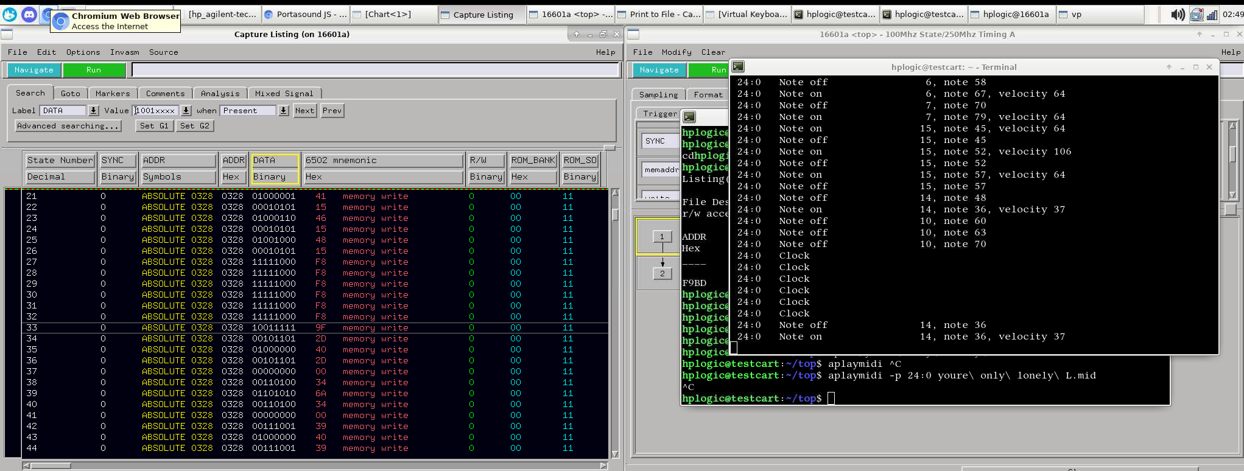The width and height of the screenshot is (1244, 471).
Task: Click Navigate button in Capture Listing
Action: [34, 70]
